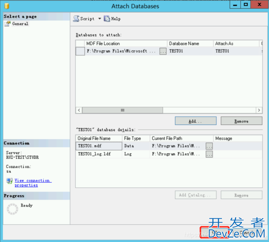Minimize the Attach Databases window
This screenshot has height=242, width=269.
235,5
